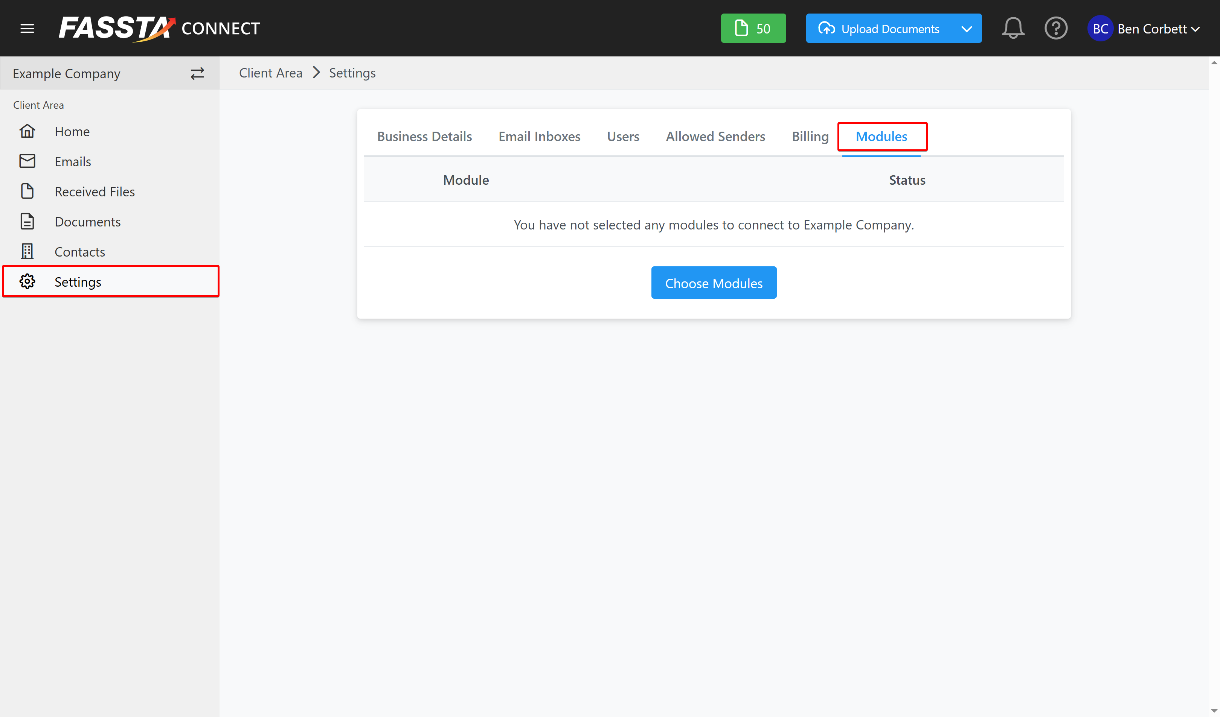
Task: Click the BC avatar circle
Action: 1100,29
